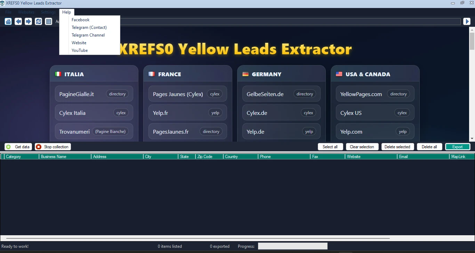Click the vertical scrollbar of web panel
This screenshot has width=475, height=253.
coord(472,84)
